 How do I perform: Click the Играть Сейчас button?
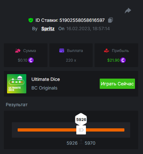point(117,84)
